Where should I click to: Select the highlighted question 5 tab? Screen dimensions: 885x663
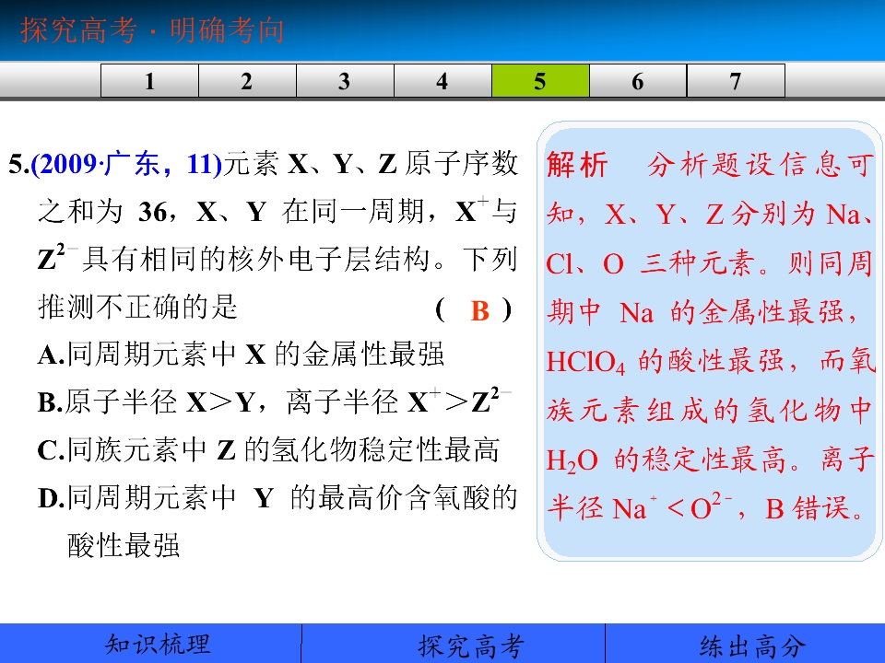pyautogui.click(x=540, y=81)
